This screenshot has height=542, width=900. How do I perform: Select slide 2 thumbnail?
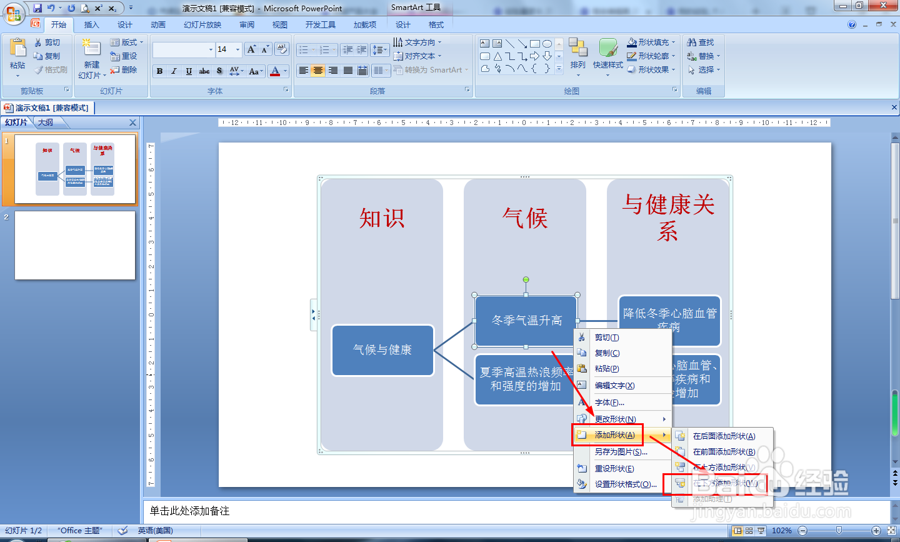coord(75,245)
